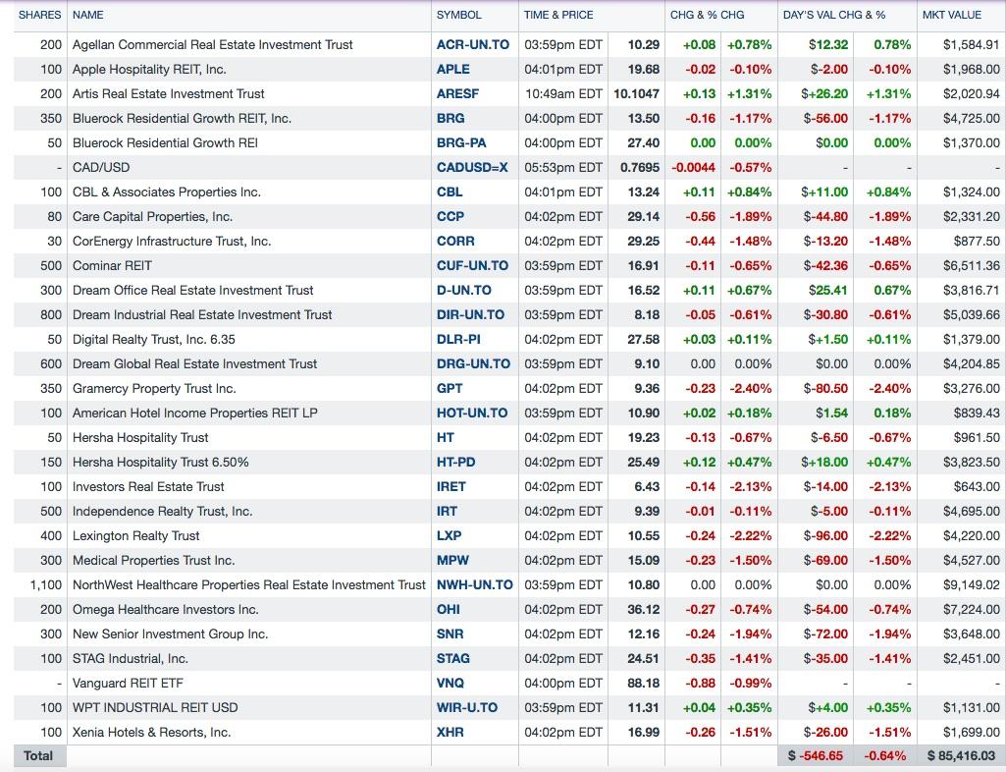Select the Vanguard REIT ETF name
The width and height of the screenshot is (1006, 772).
tap(128, 684)
